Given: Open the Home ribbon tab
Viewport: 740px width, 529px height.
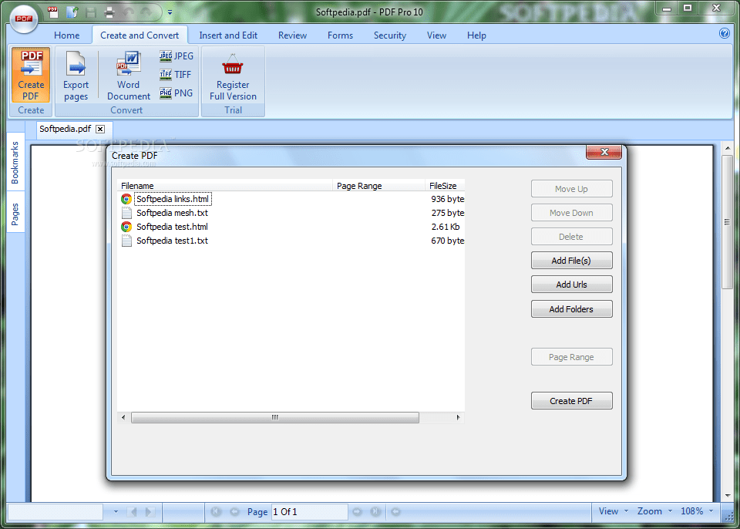Looking at the screenshot, I should pyautogui.click(x=66, y=35).
